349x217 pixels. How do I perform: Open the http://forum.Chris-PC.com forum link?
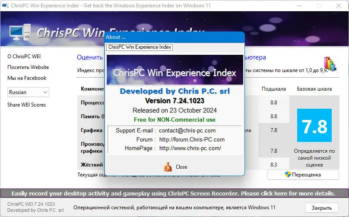click(x=192, y=139)
